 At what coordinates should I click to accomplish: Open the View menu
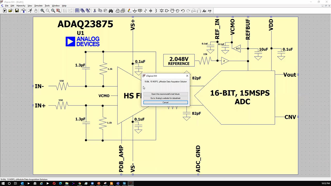coord(30,5)
